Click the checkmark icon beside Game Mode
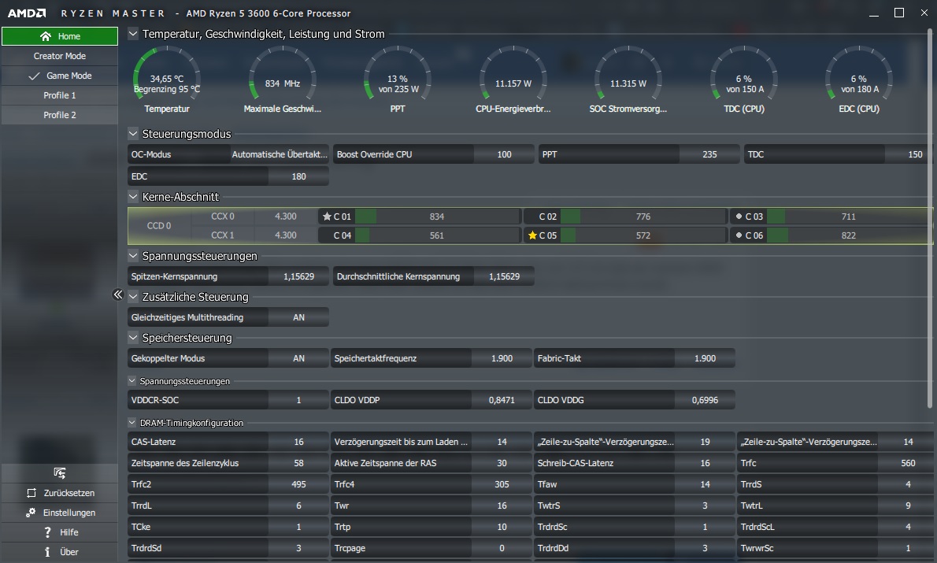 [34, 76]
